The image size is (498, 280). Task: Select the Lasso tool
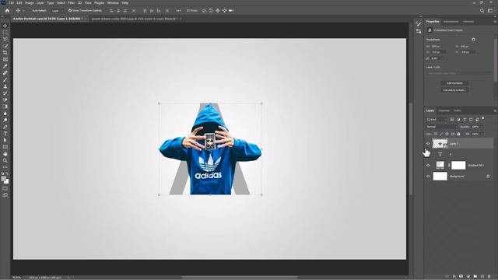[5, 39]
